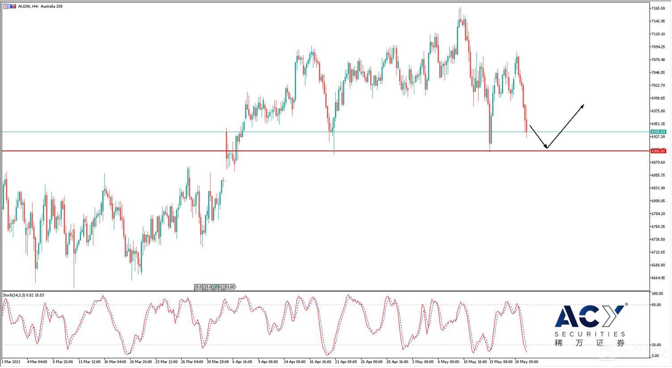Click the "13 May 08:00" time axis label
The width and height of the screenshot is (672, 368).
[x=501, y=362]
